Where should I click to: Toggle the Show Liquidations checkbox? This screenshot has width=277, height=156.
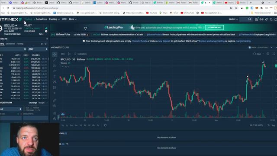click(249, 47)
